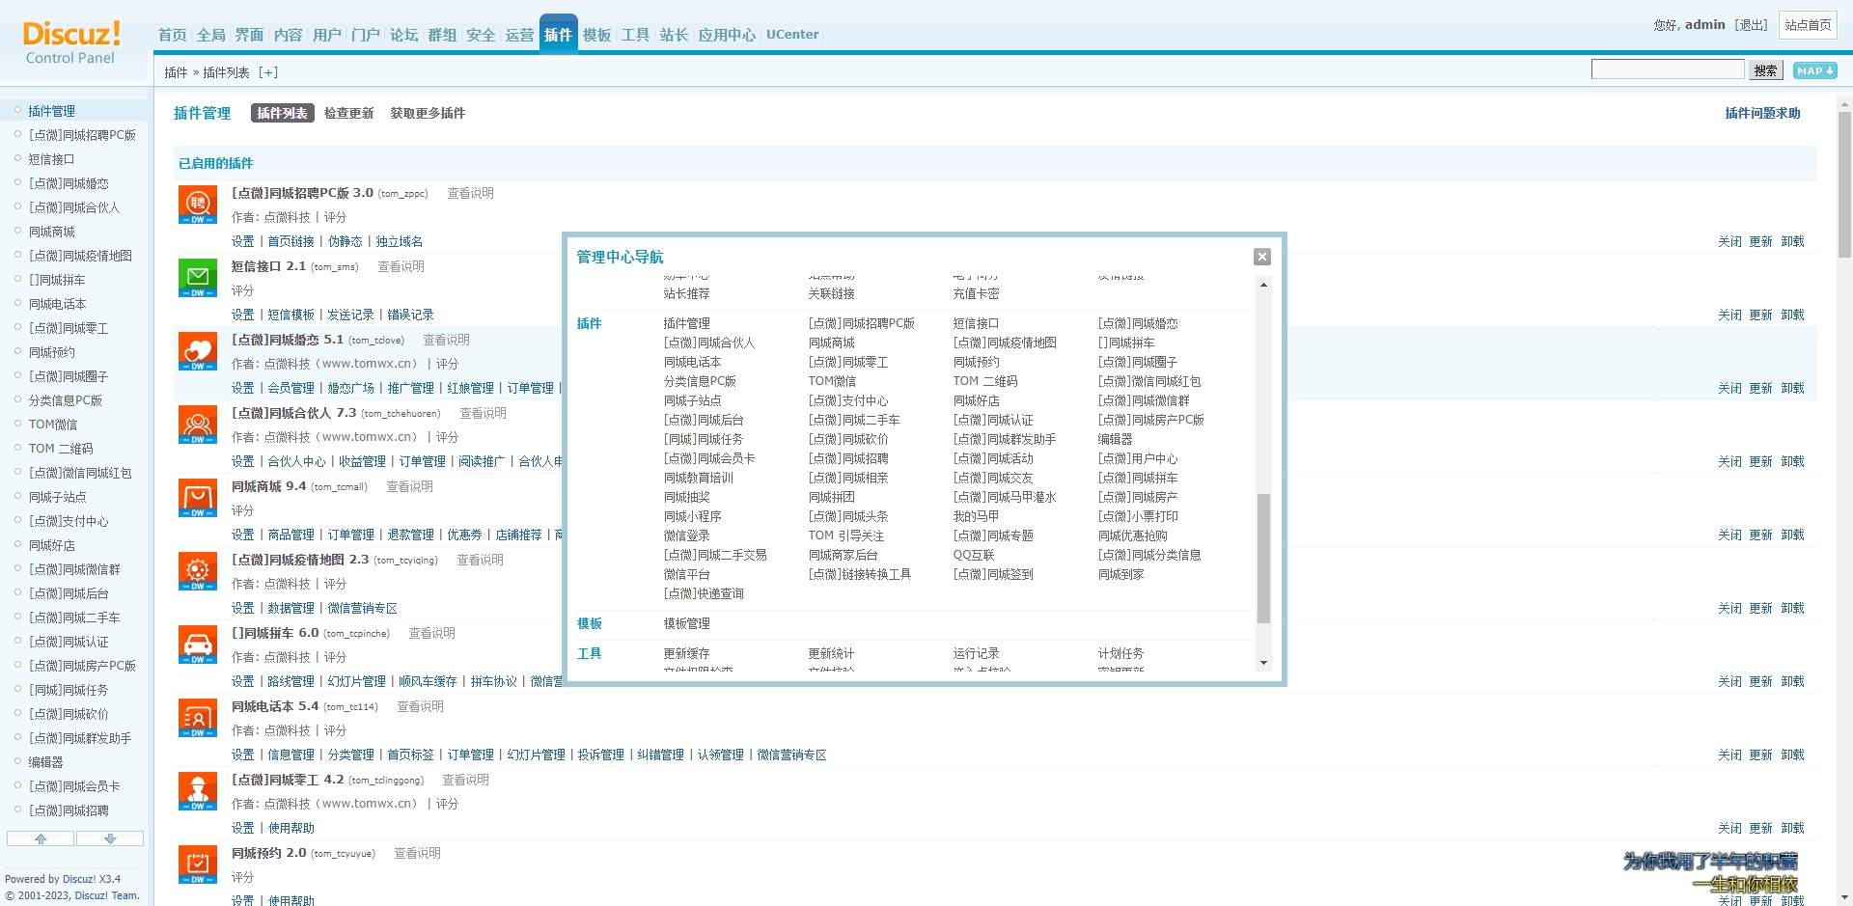The height and width of the screenshot is (906, 1853).
Task: Click the 同城婚恋 heart plugin icon
Action: point(198,351)
